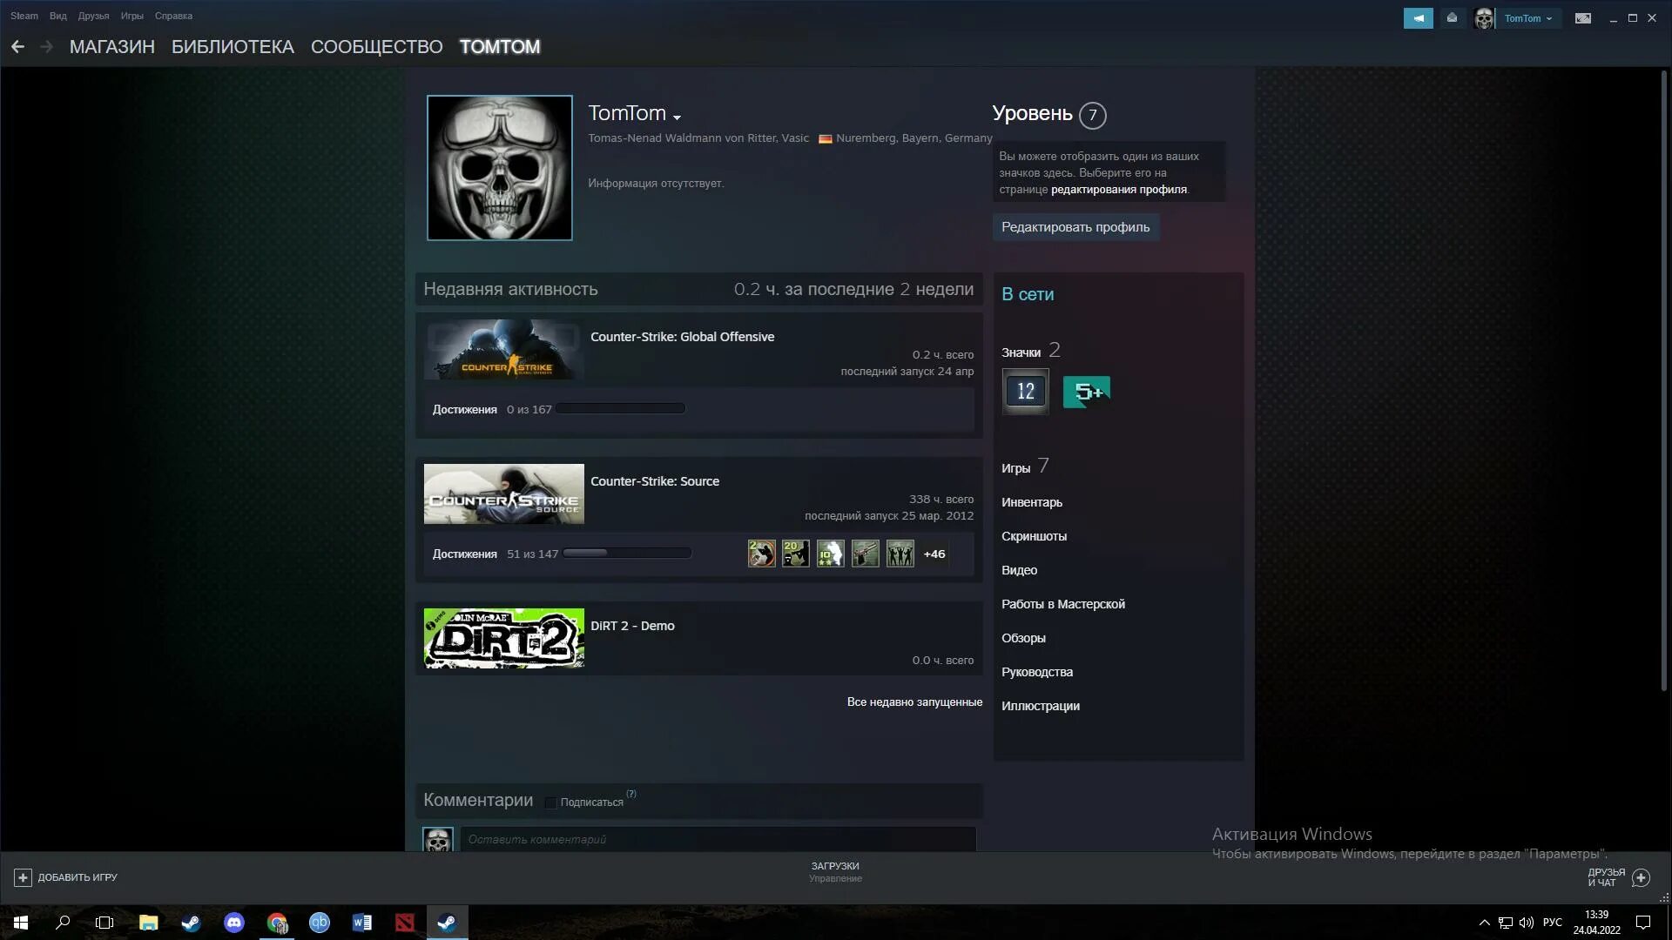Click the ДОБАВИТЬ ИГРУ label
The image size is (1672, 940).
tap(78, 877)
